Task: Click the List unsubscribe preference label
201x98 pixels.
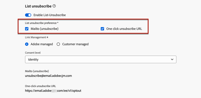Action: pyautogui.click(x=42, y=23)
